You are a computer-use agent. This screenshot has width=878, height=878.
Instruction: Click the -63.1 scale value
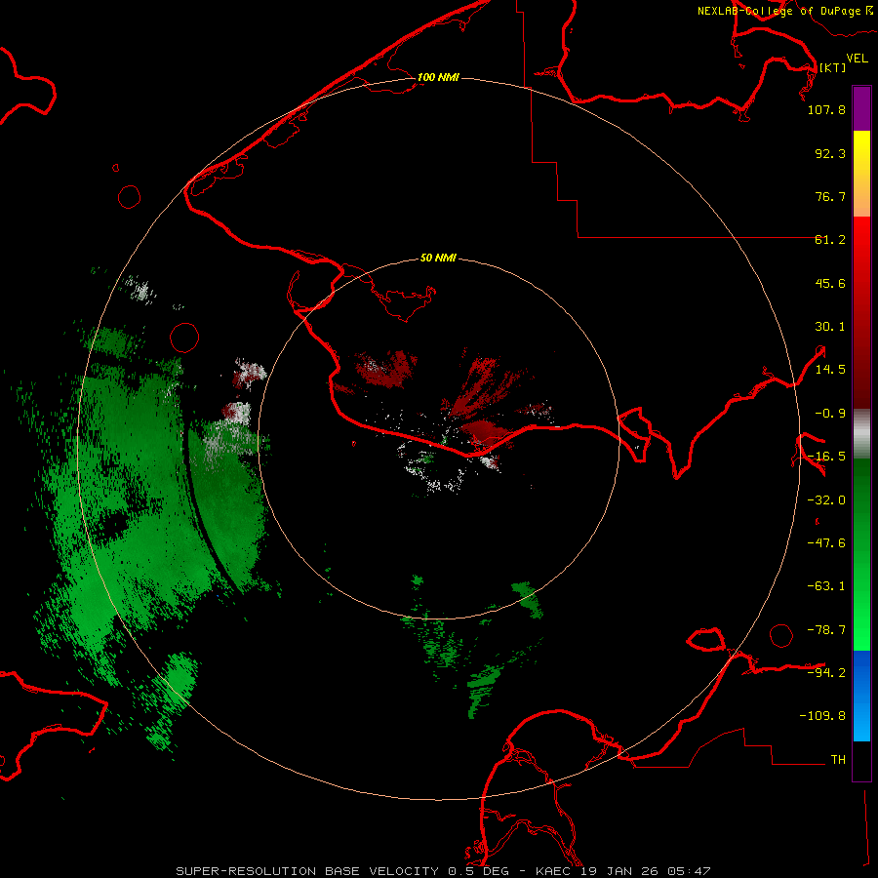coord(826,586)
